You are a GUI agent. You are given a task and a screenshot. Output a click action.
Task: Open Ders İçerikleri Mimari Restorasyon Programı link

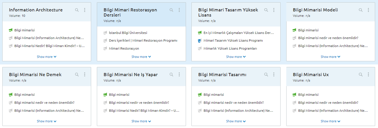(x=143, y=40)
